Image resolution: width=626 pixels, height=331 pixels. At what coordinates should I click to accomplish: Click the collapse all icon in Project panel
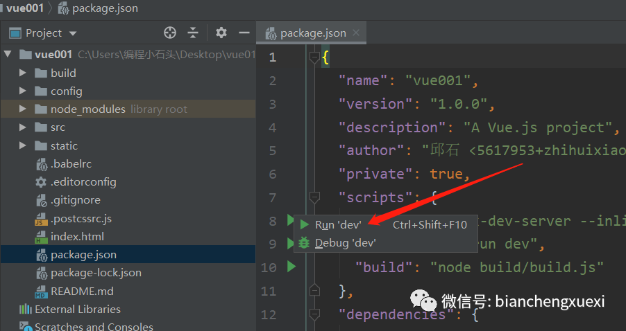pos(193,33)
